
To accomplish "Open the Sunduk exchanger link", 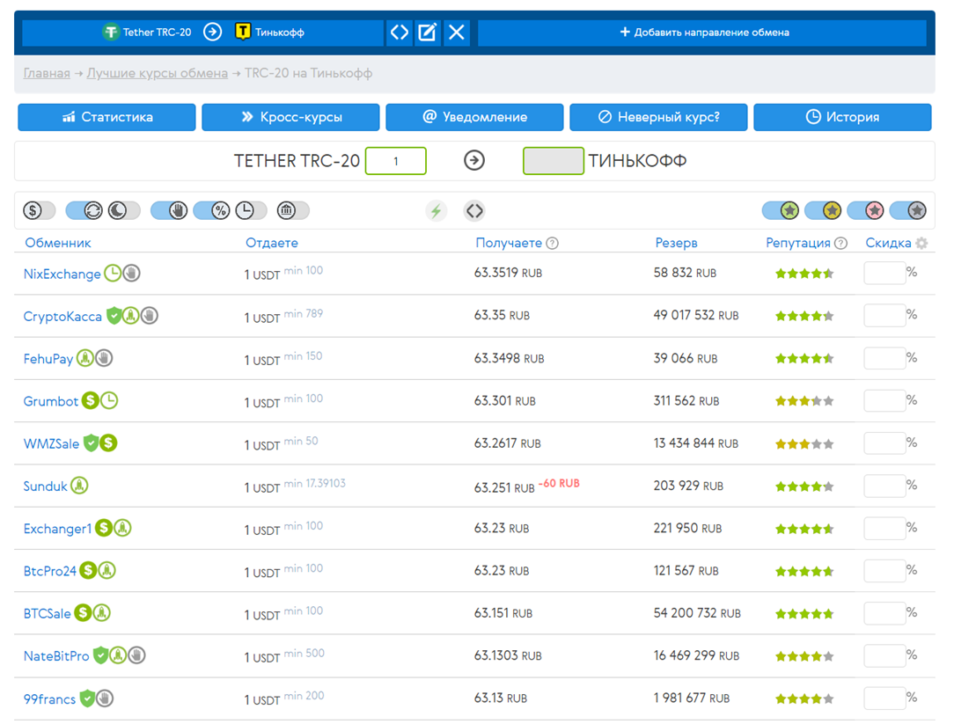I will (45, 486).
